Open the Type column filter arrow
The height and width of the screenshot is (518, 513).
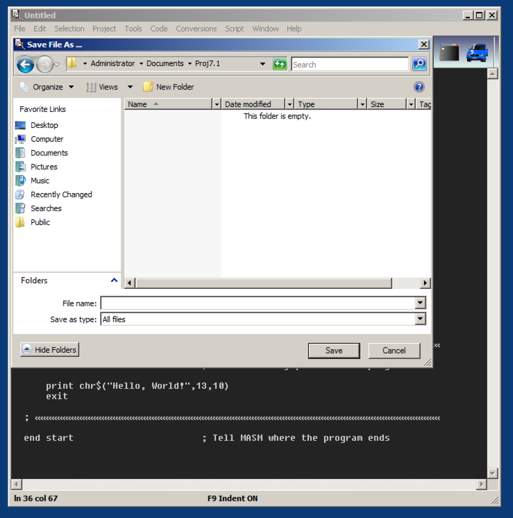[362, 104]
